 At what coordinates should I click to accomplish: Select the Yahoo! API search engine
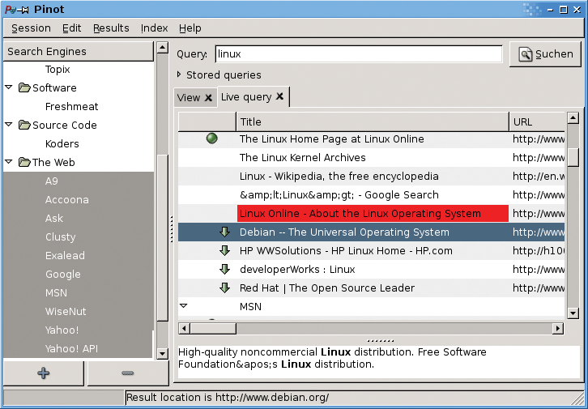point(71,348)
